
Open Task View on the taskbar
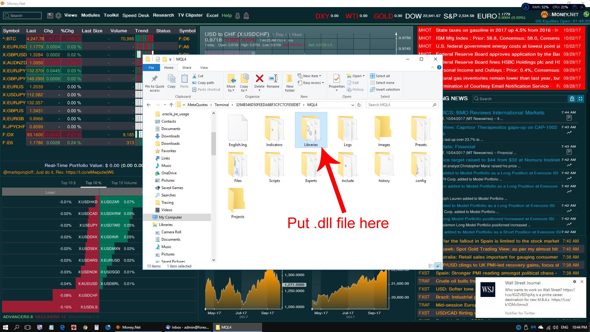pos(28,327)
